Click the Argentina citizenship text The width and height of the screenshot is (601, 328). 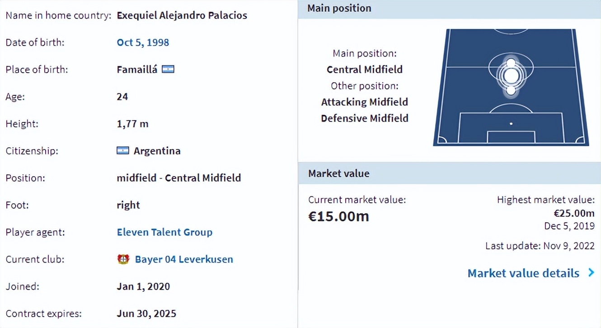(x=157, y=151)
